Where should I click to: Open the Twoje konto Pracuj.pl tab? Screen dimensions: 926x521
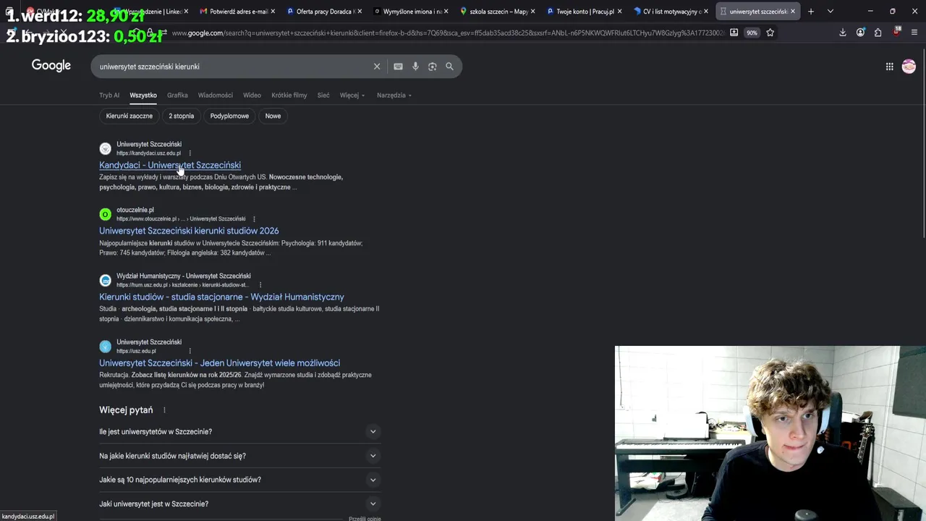click(582, 12)
